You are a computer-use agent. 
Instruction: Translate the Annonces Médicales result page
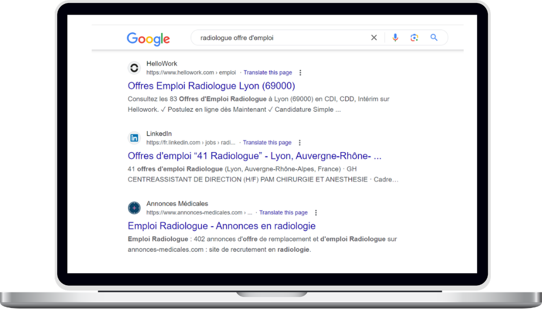point(283,212)
